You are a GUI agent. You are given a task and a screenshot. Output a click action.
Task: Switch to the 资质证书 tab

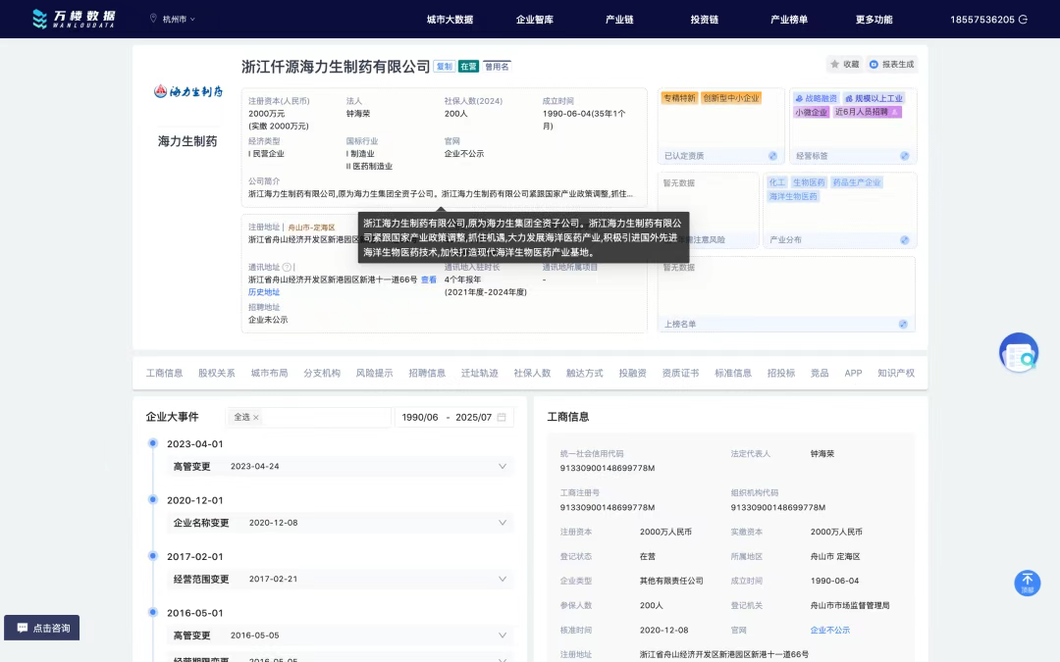tap(681, 373)
